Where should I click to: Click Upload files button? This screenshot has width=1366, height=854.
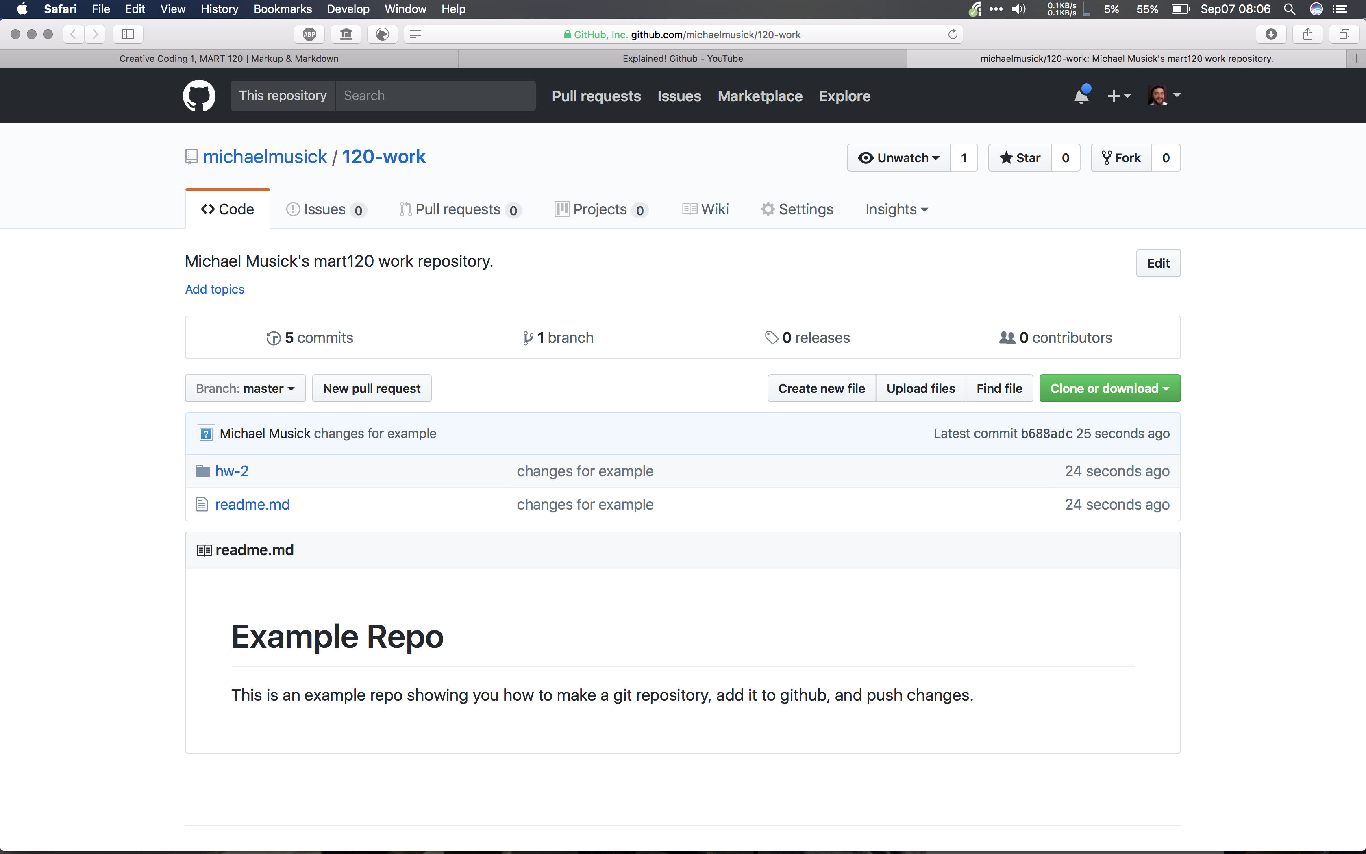(x=921, y=389)
